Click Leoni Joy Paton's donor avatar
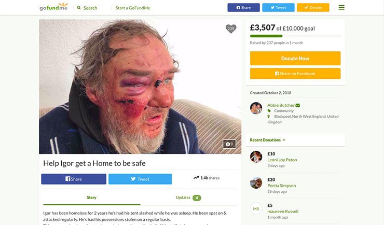Screen dimensions: 384x225 coord(256,157)
